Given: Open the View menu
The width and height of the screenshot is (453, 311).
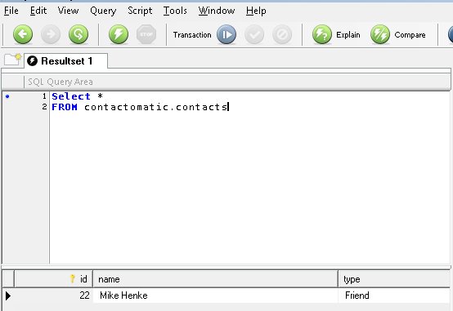Looking at the screenshot, I should (68, 11).
